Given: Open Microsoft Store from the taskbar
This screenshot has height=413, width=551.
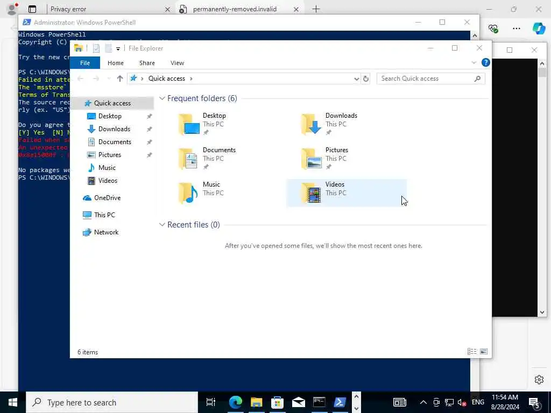Looking at the screenshot, I should point(277,402).
